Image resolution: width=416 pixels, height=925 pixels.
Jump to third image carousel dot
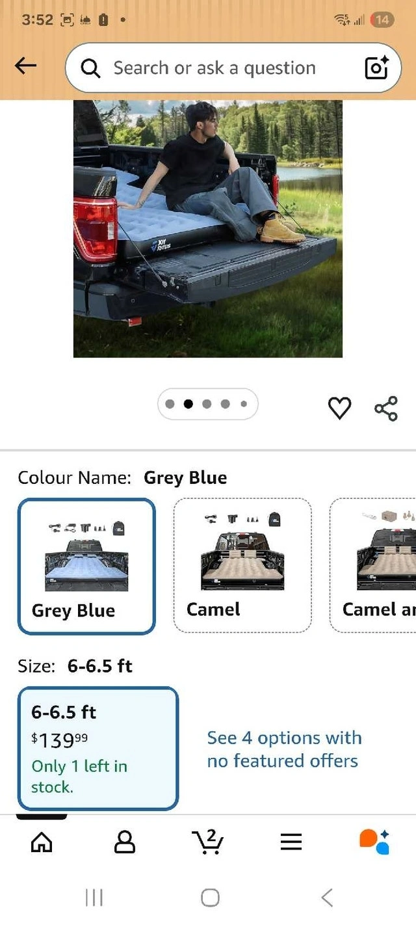(x=207, y=404)
